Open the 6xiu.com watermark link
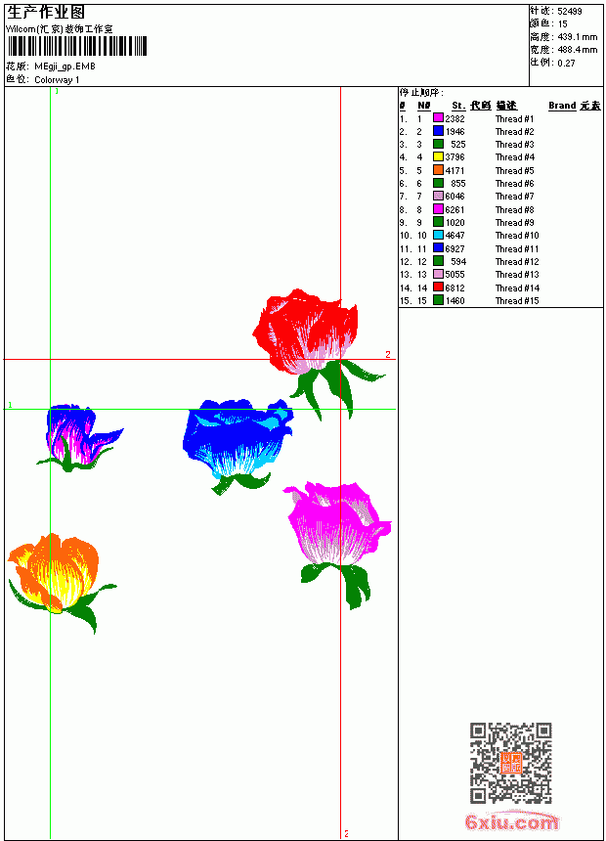The height and width of the screenshot is (841, 606). tap(511, 821)
